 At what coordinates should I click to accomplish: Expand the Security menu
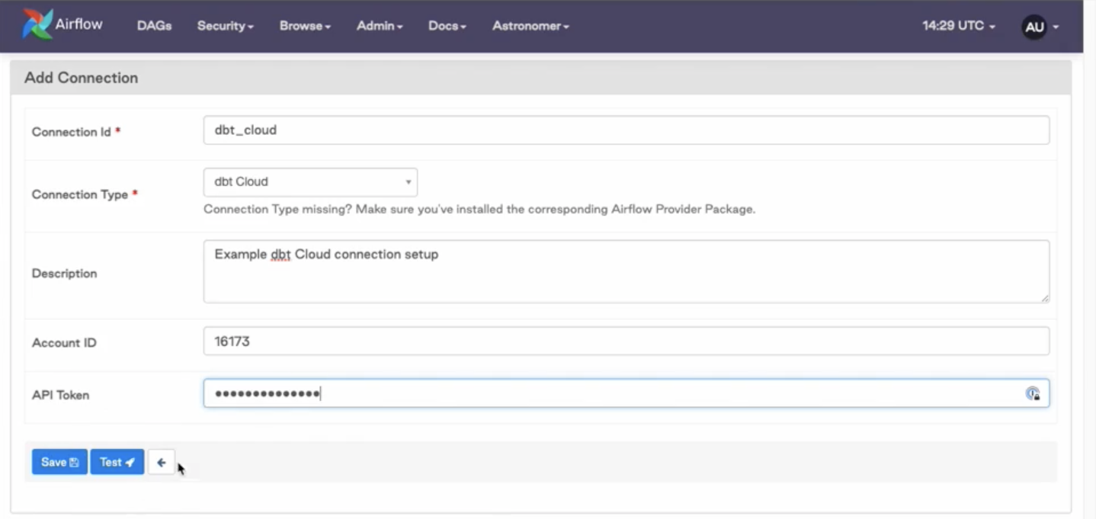pos(225,26)
